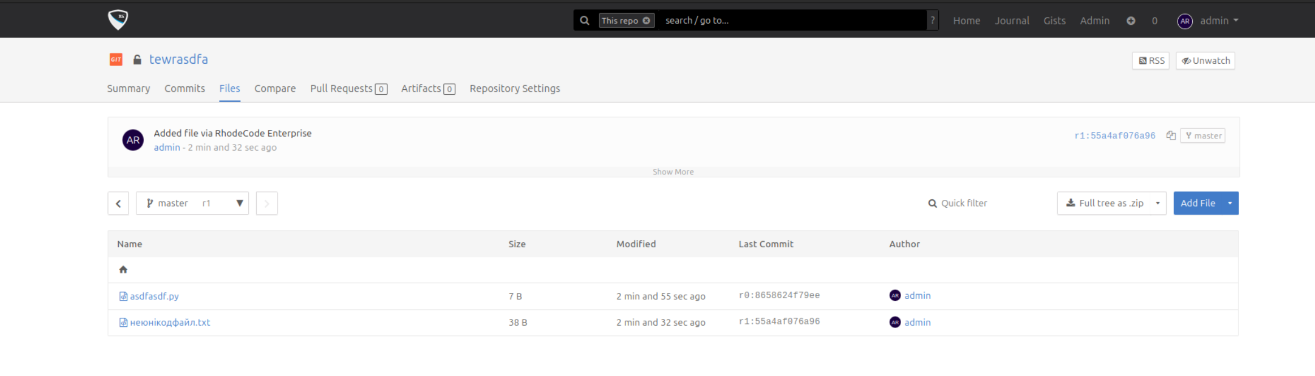Viewport: 1315px width, 376px height.
Task: Click the plus create-new icon in header
Action: point(1131,21)
